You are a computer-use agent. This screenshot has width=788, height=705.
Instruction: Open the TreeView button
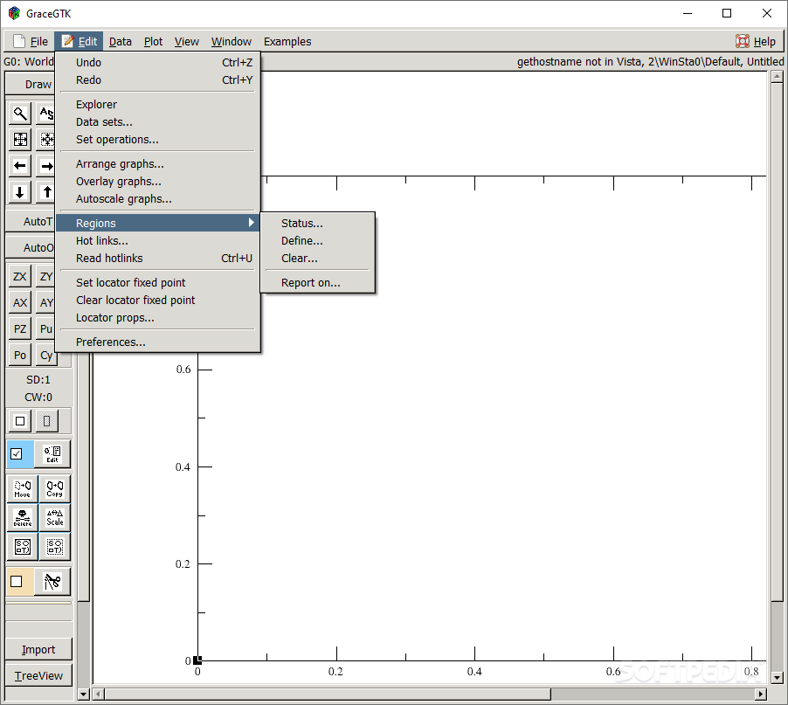point(38,675)
